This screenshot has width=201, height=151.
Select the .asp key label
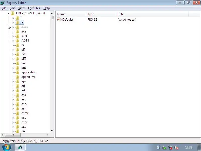pyautogui.click(x=23, y=118)
